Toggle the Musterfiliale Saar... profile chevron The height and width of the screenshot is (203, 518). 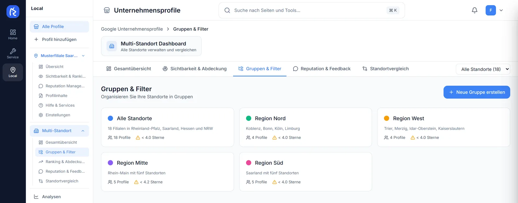coord(83,56)
